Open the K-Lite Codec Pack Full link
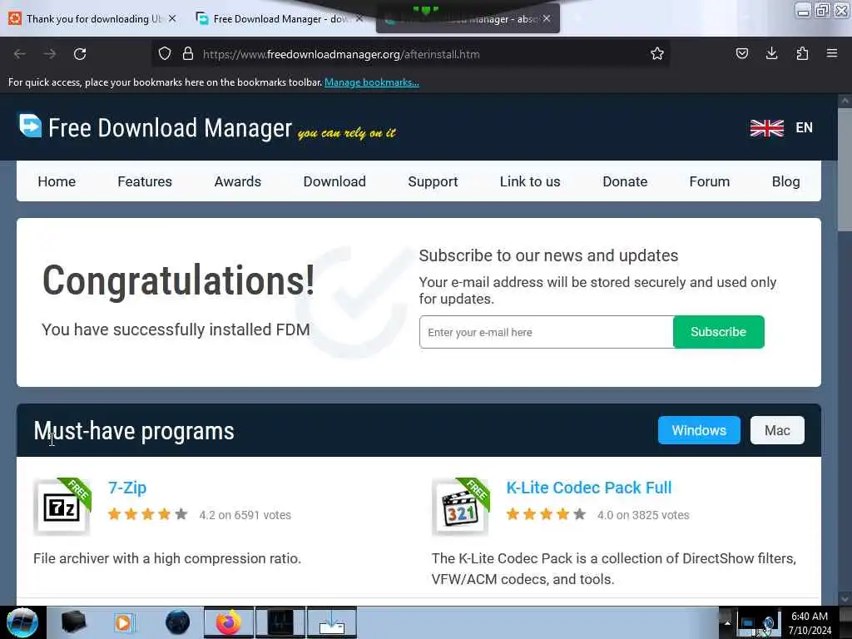The height and width of the screenshot is (639, 852). point(589,488)
